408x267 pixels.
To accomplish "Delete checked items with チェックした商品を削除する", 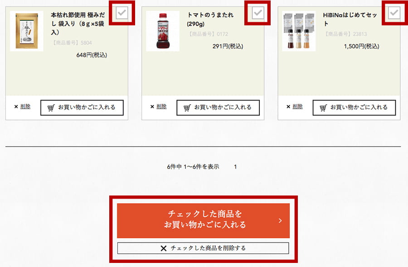I will [x=203, y=248].
